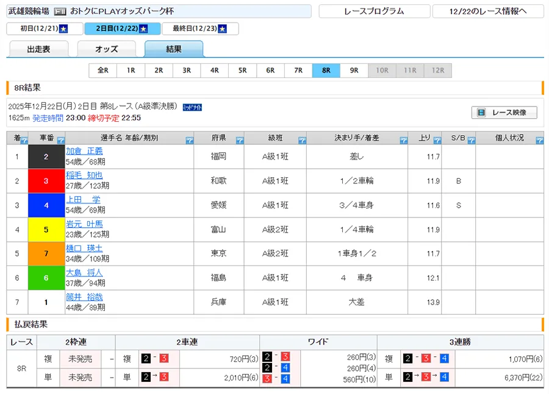Switch to the オッズ tab

click(106, 49)
